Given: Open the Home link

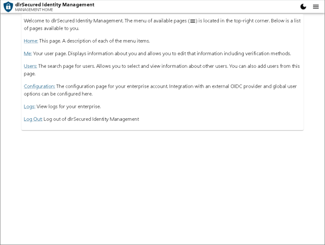Looking at the screenshot, I should coord(31,41).
